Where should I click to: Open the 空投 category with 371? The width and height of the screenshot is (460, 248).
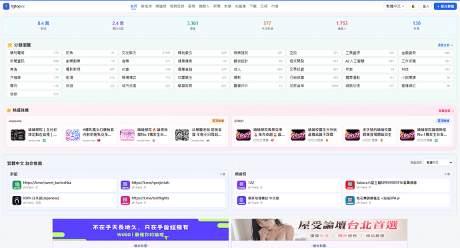(313, 53)
